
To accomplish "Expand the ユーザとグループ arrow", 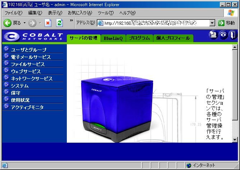I will pos(6,49).
